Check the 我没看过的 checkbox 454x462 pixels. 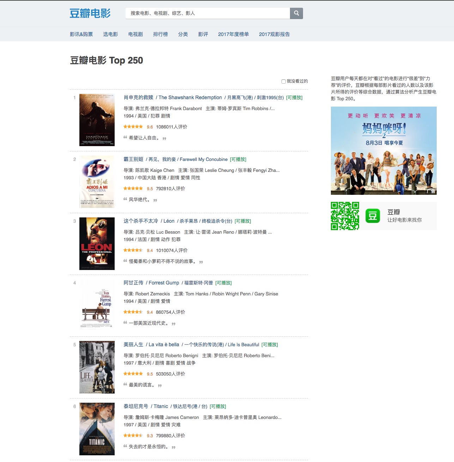point(283,82)
